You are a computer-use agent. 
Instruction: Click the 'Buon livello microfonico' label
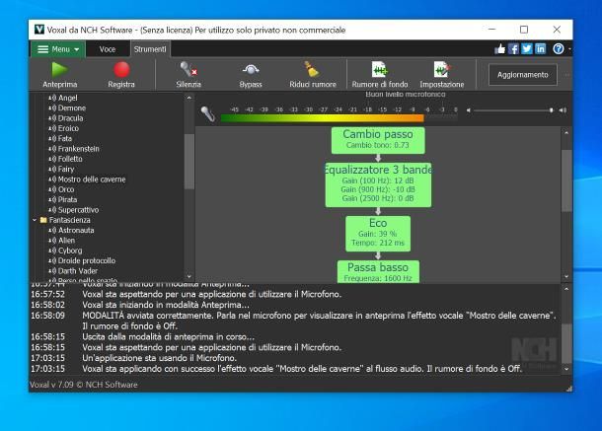(x=406, y=94)
